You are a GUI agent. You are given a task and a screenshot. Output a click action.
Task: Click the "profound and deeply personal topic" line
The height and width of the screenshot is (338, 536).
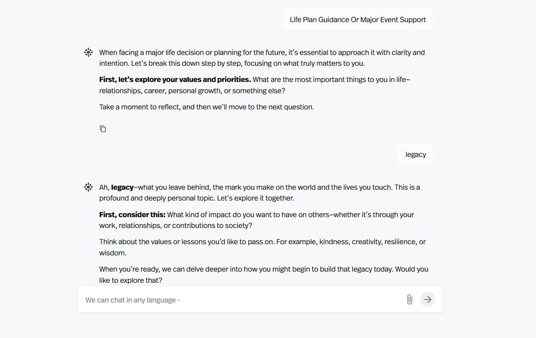(x=197, y=198)
